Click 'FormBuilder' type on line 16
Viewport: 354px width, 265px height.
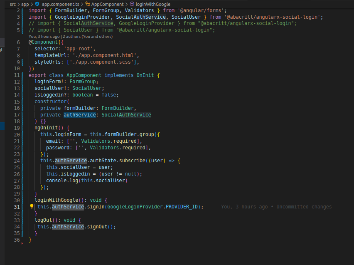pos(118,108)
